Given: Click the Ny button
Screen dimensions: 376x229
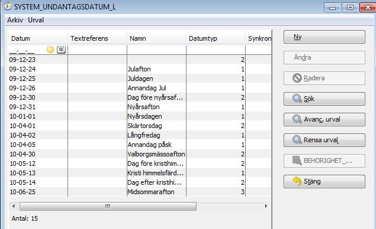Looking at the screenshot, I should coord(324,37).
